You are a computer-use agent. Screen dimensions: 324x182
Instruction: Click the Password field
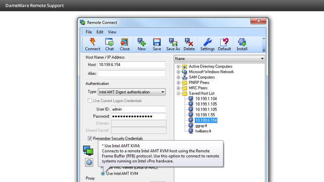139,116
